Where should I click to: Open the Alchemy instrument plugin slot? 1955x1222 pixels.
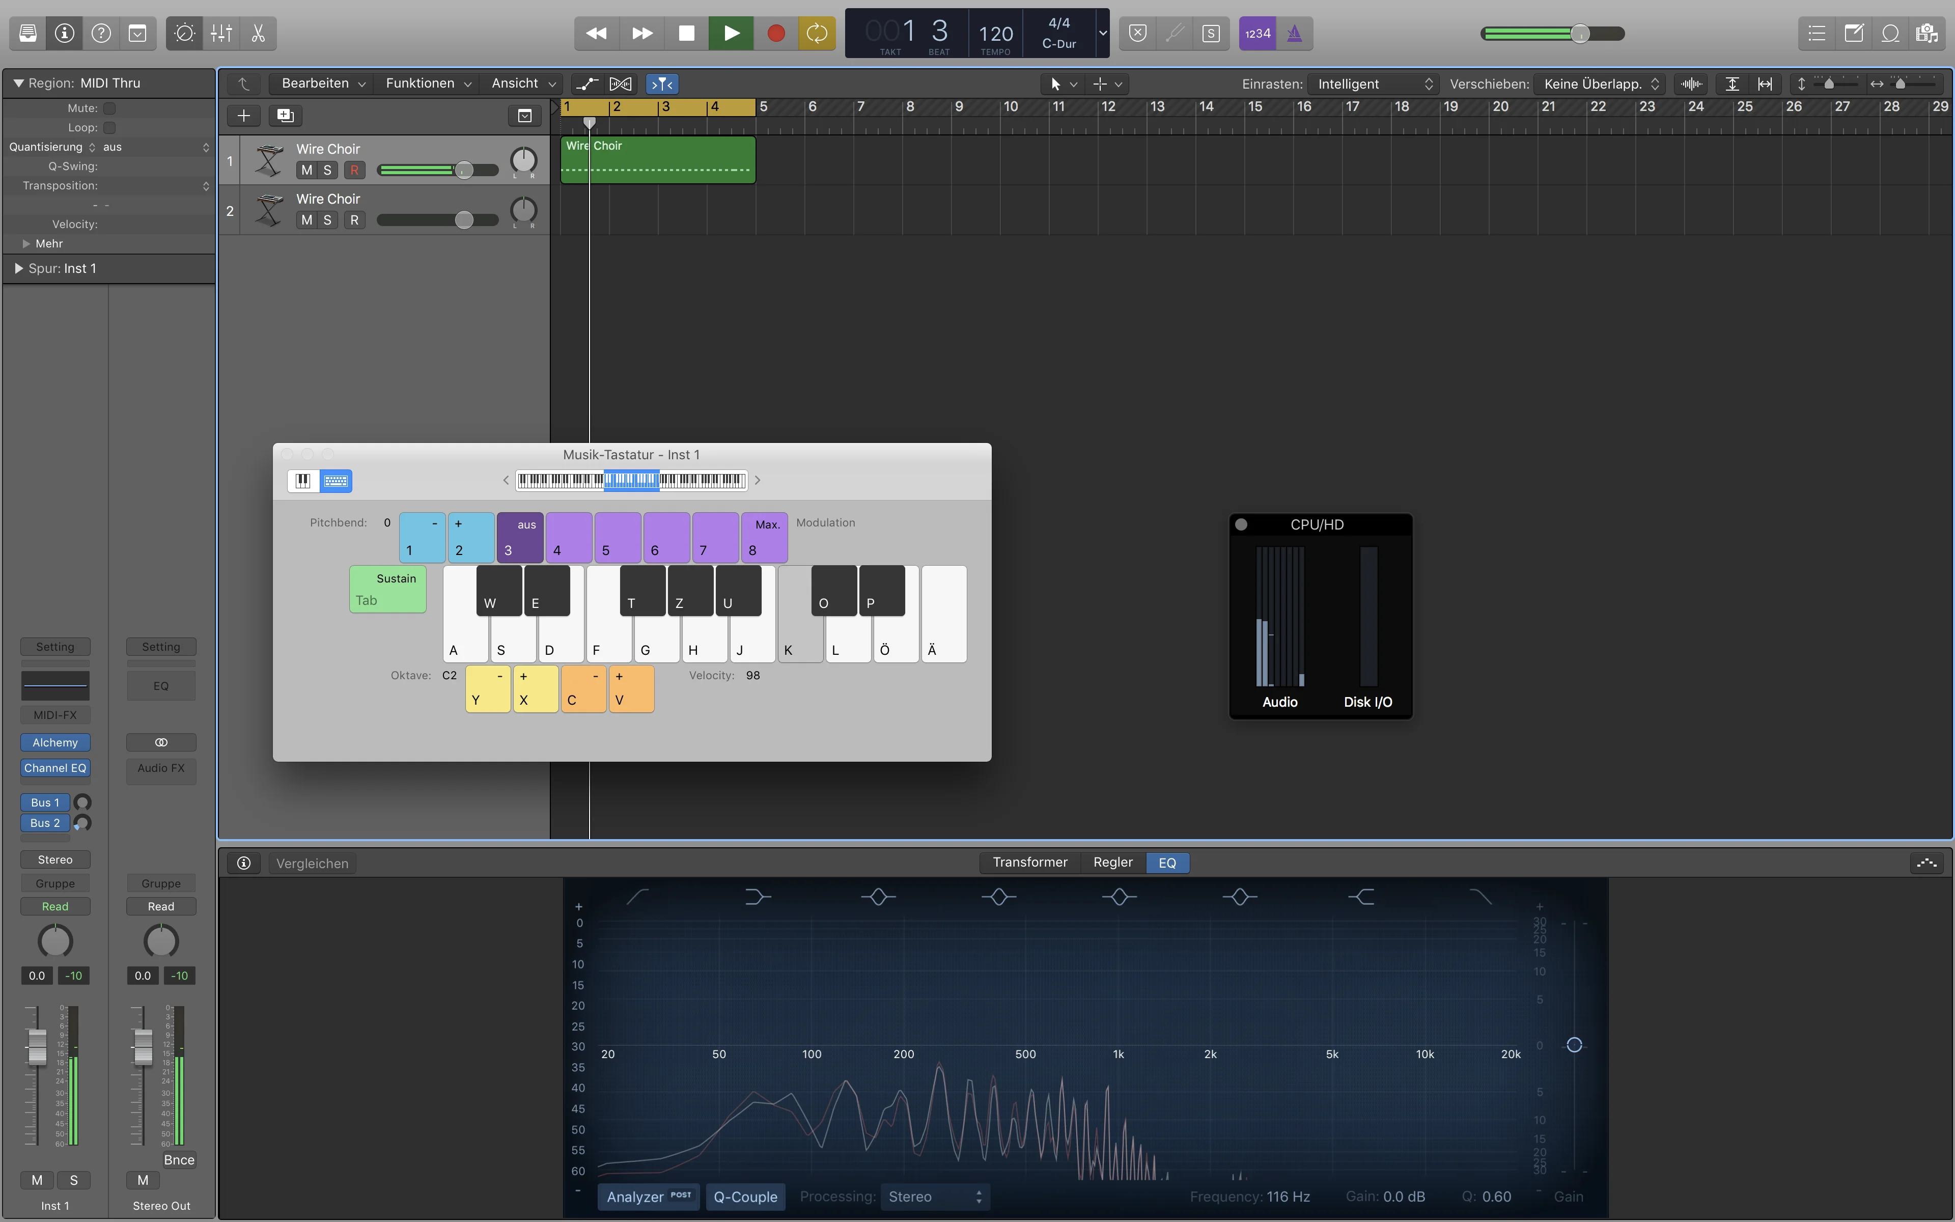tap(55, 742)
